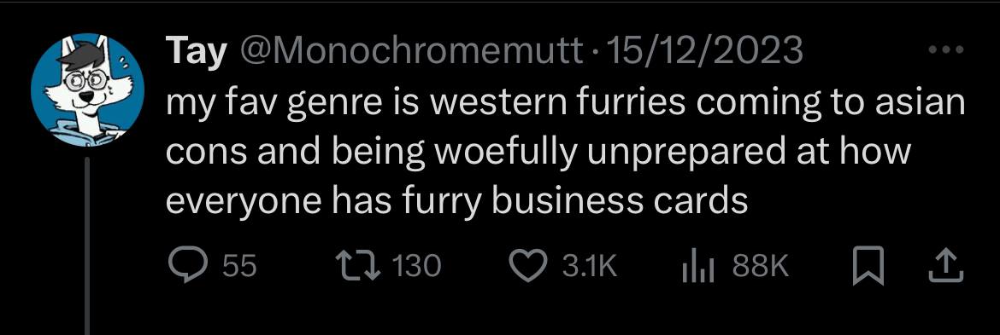
Task: Click the thread connector line below avatar
Action: tap(88, 245)
